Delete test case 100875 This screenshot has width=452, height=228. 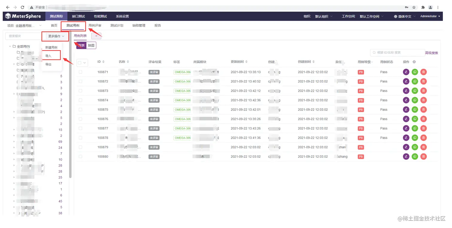[423, 110]
